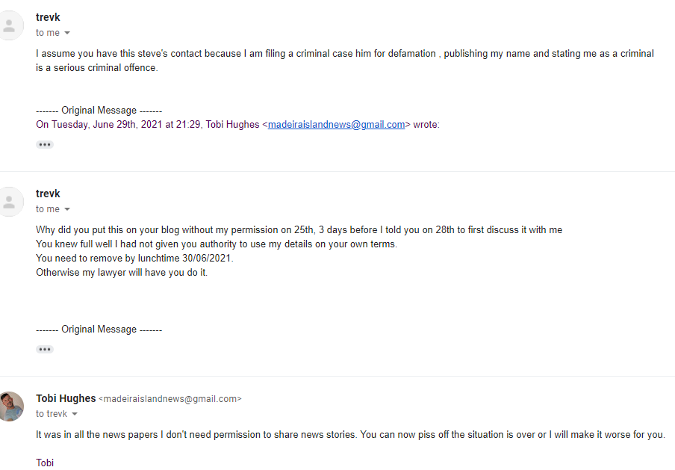Click the grey email address beside Tobi Hughes

tap(170, 399)
